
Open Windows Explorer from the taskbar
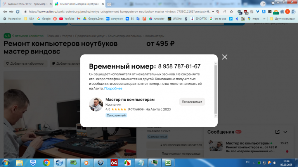(19, 163)
